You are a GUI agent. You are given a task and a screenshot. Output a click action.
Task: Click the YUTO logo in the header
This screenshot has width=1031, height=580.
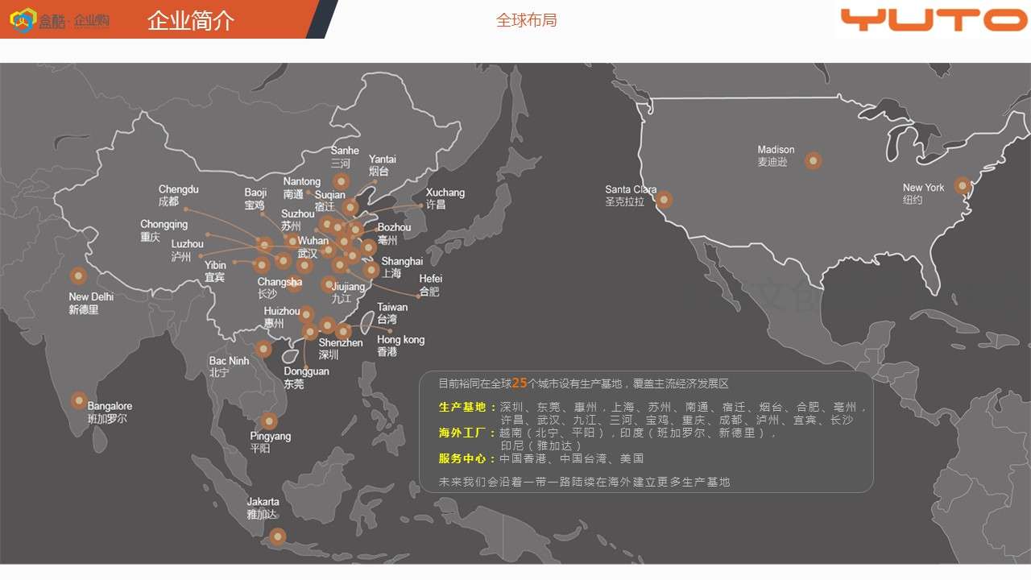tap(934, 19)
